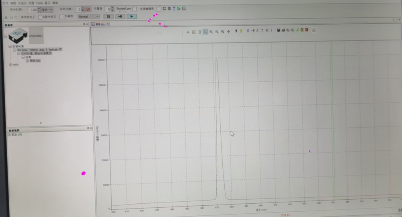Click the zoom in magnifier icon
The height and width of the screenshot is (217, 402).
tap(211, 32)
